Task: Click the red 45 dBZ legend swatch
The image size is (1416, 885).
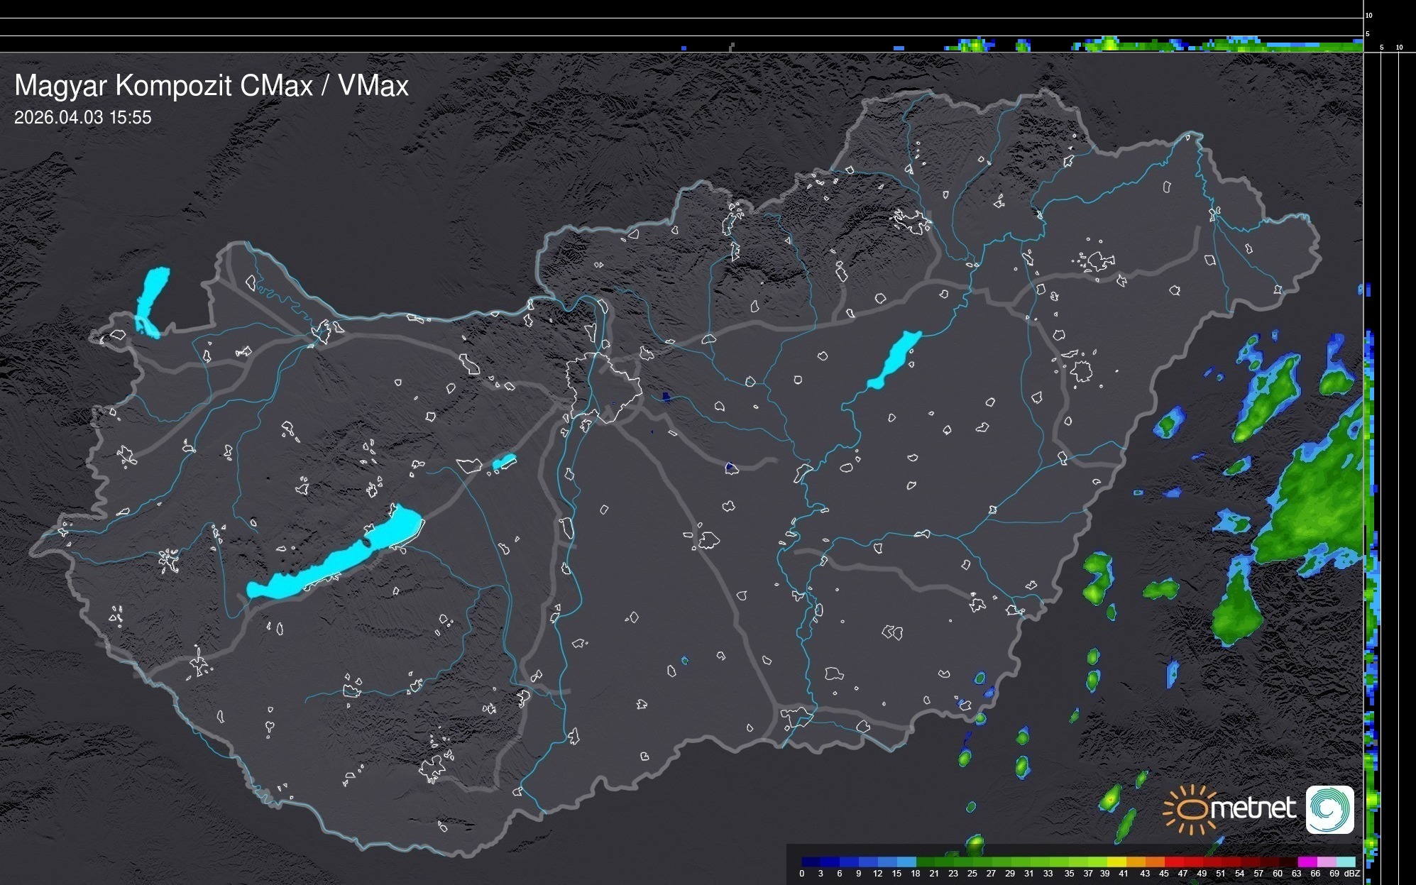Action: tap(1173, 862)
